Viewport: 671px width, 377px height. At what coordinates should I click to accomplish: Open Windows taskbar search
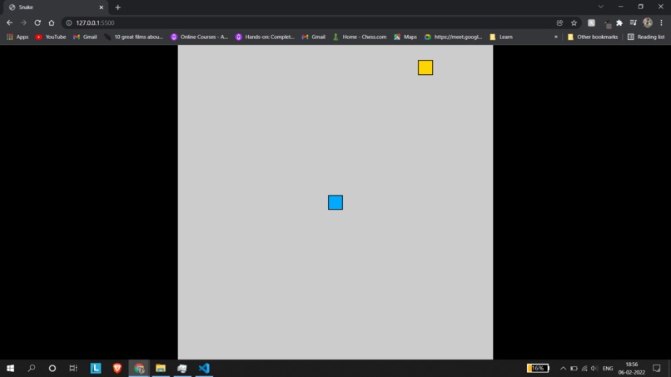[x=32, y=368]
